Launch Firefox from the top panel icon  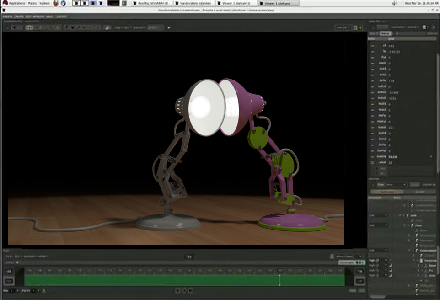coord(56,3)
